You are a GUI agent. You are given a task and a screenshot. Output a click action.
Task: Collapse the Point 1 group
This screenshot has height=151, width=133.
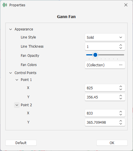click(x=17, y=80)
